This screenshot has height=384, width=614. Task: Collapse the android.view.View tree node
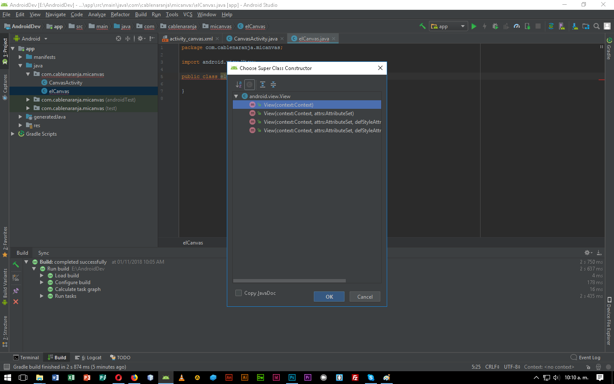236,96
